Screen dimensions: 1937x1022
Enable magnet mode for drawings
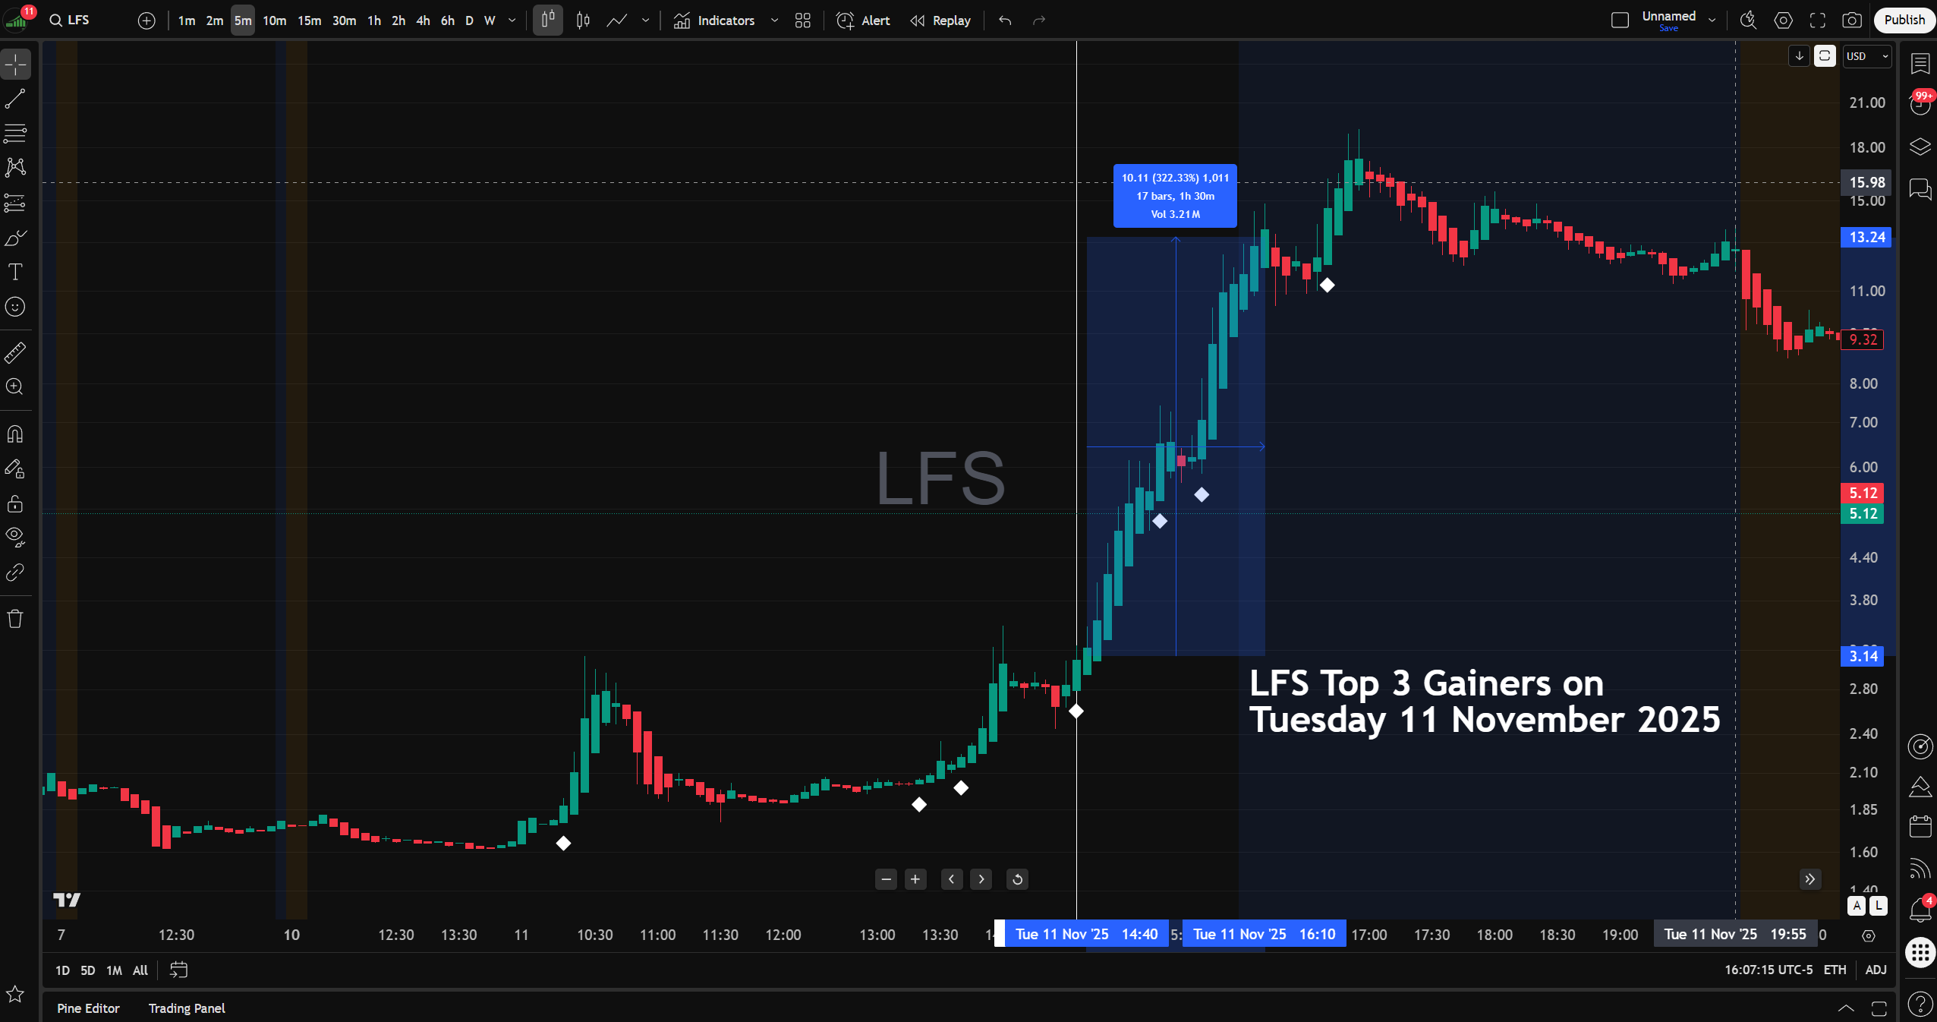point(15,434)
